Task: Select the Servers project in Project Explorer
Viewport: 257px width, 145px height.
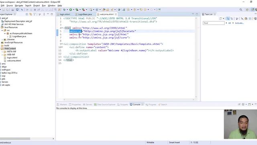Action: pos(5,82)
